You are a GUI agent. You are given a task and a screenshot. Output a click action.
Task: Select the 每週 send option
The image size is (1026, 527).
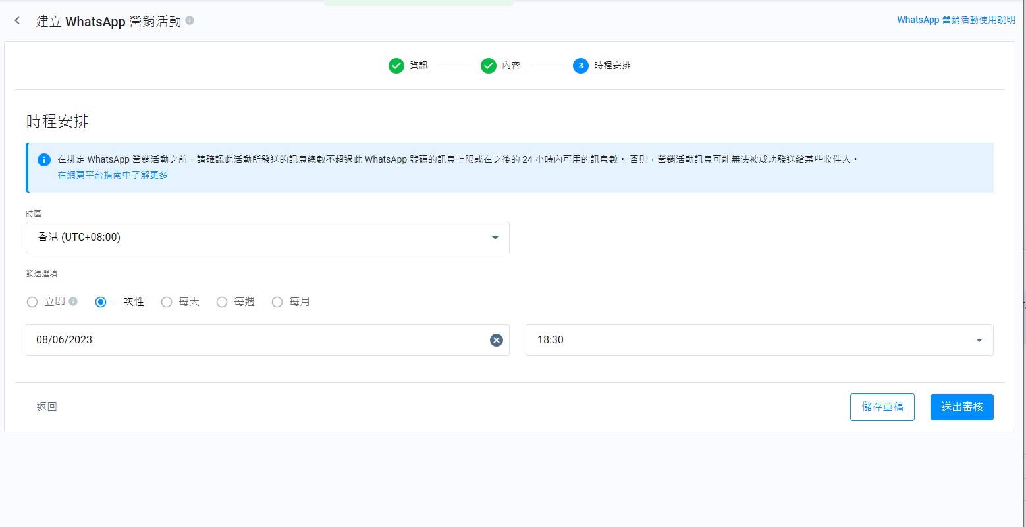(x=222, y=302)
